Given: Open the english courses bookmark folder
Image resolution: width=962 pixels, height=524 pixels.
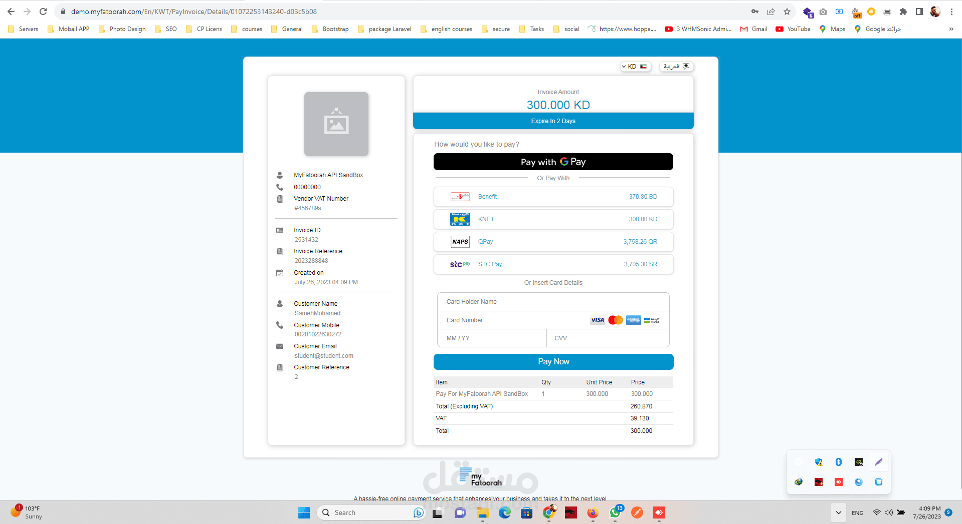Looking at the screenshot, I should tap(447, 29).
